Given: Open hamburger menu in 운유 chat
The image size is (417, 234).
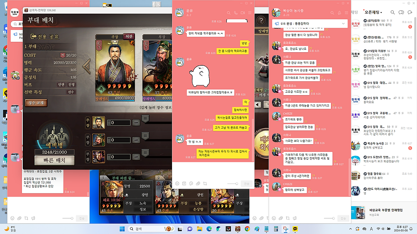Looking at the screenshot, I should click(250, 13).
